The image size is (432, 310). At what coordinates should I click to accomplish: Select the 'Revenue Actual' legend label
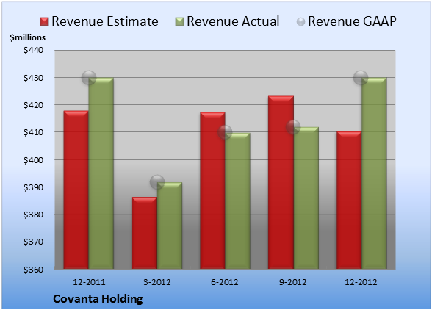point(233,21)
